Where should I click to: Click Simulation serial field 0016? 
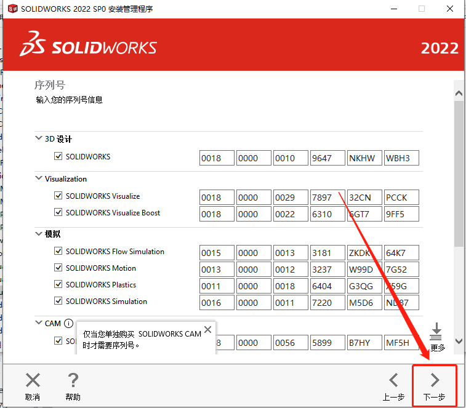point(217,303)
